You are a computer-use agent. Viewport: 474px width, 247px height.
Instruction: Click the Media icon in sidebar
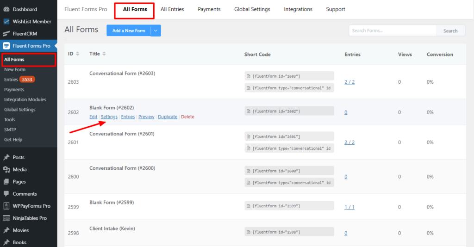point(6,169)
